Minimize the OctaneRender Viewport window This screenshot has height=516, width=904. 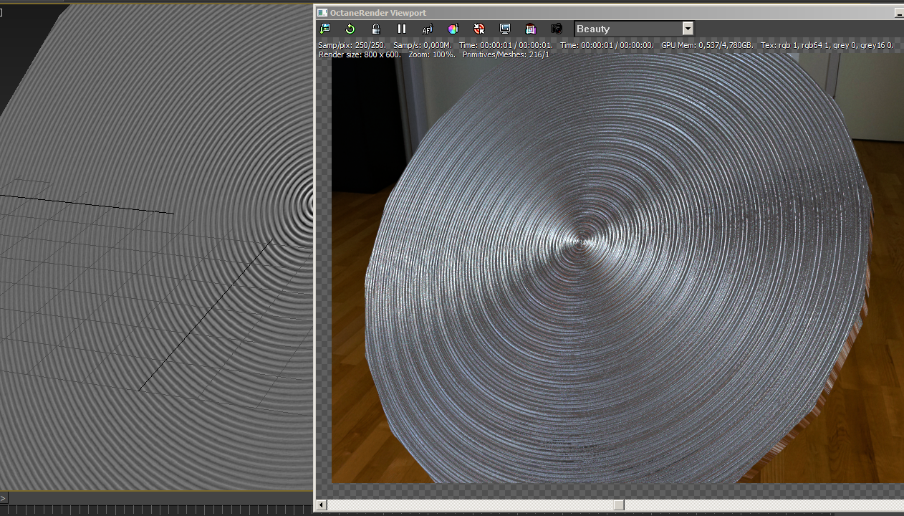[899, 13]
